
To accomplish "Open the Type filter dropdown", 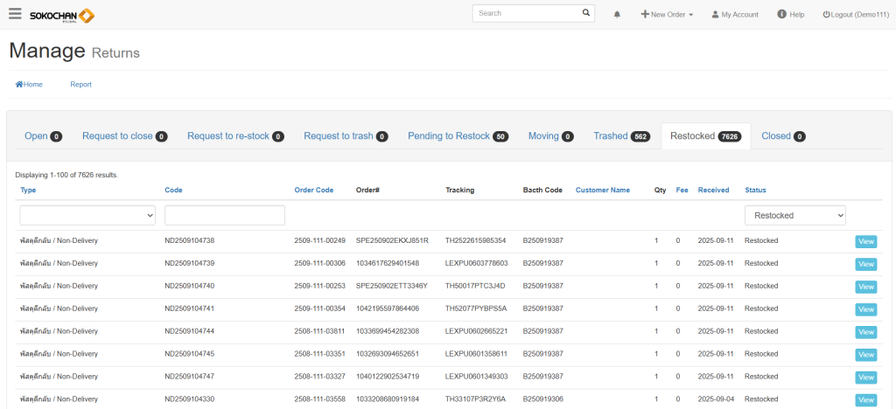I will pos(87,215).
